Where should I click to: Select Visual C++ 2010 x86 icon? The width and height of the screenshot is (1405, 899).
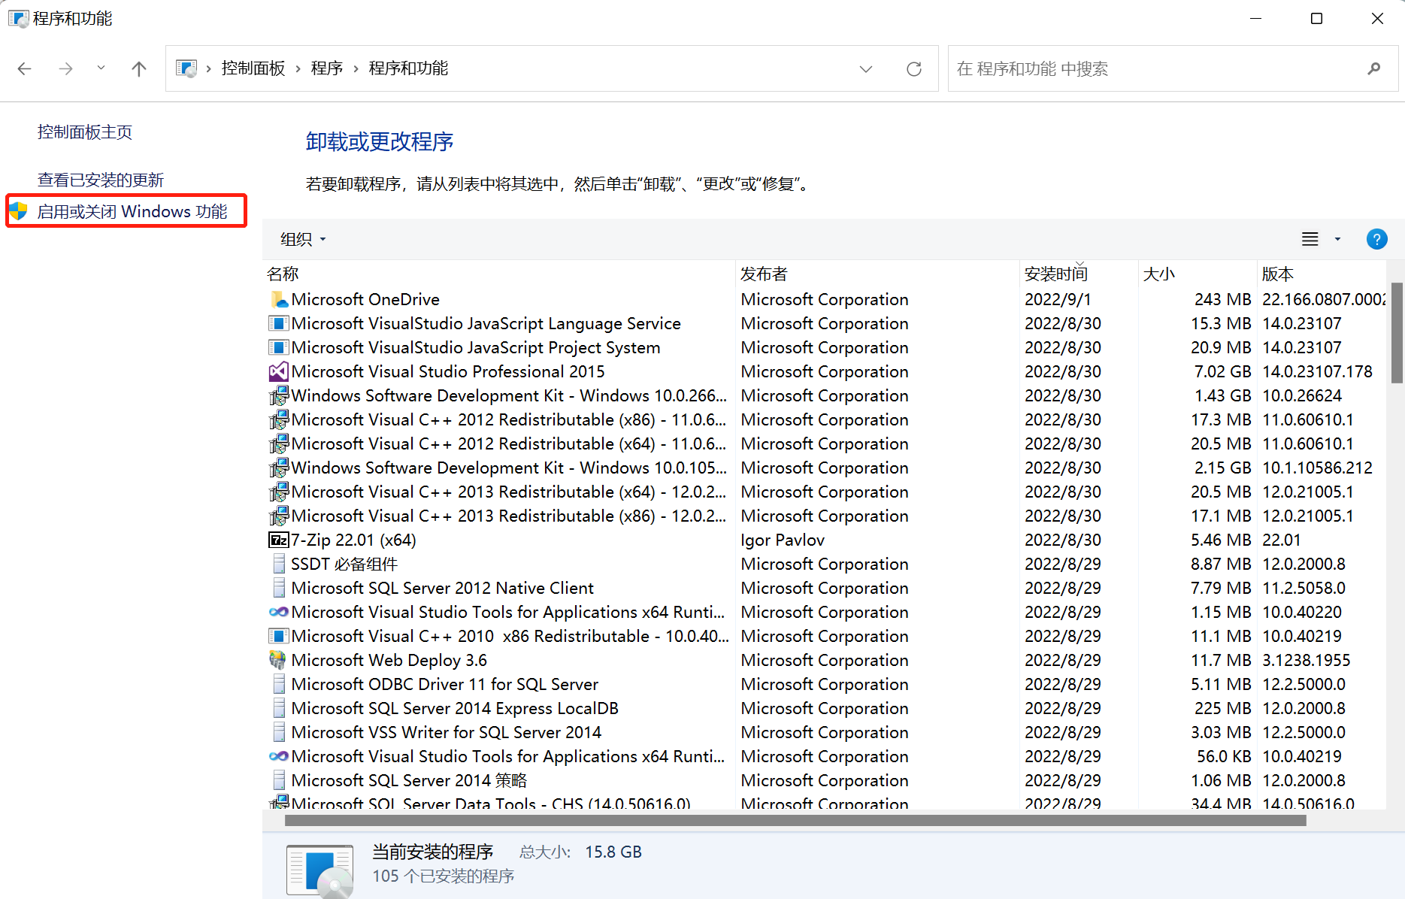279,636
